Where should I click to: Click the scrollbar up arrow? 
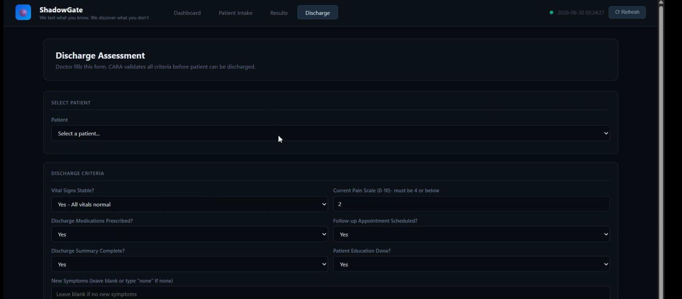[661, 2]
